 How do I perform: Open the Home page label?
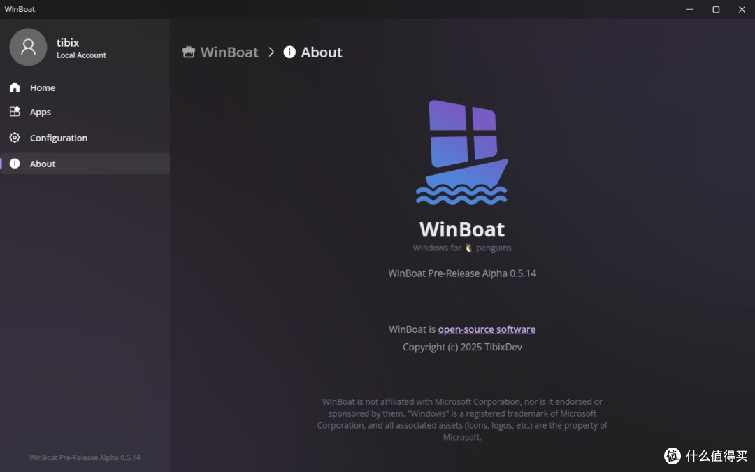43,87
